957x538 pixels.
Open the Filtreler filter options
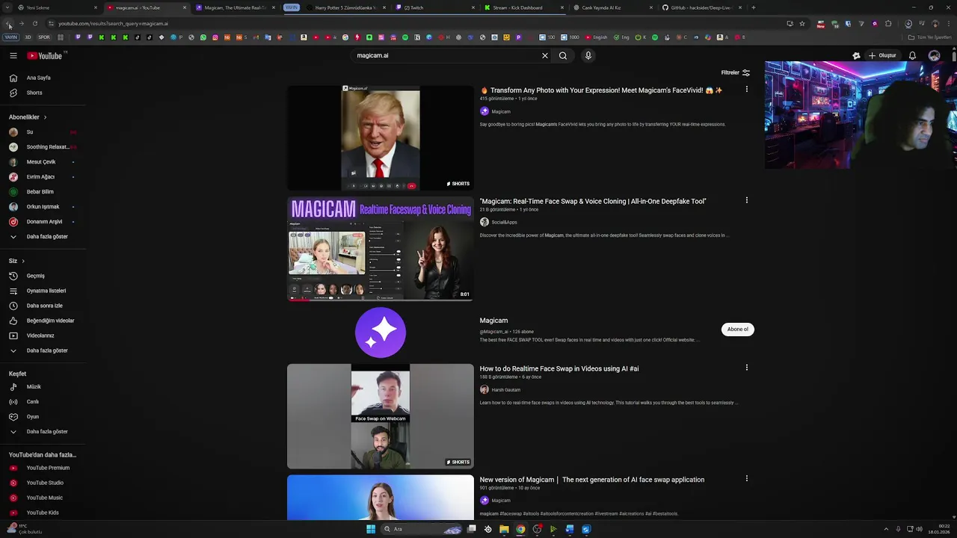(x=736, y=72)
